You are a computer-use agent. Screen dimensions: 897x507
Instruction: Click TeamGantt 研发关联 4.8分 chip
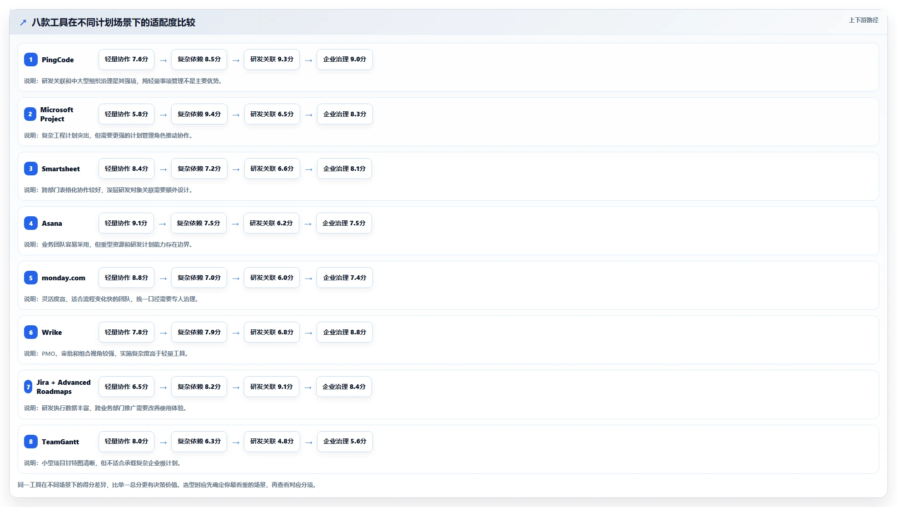[x=272, y=441]
